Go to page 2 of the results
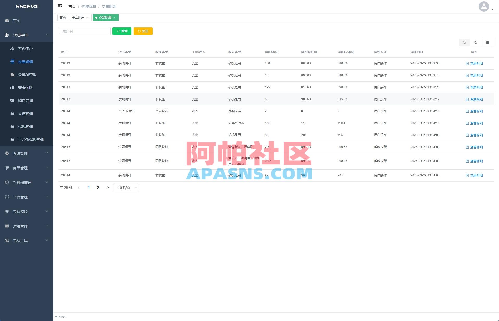 pos(98,188)
